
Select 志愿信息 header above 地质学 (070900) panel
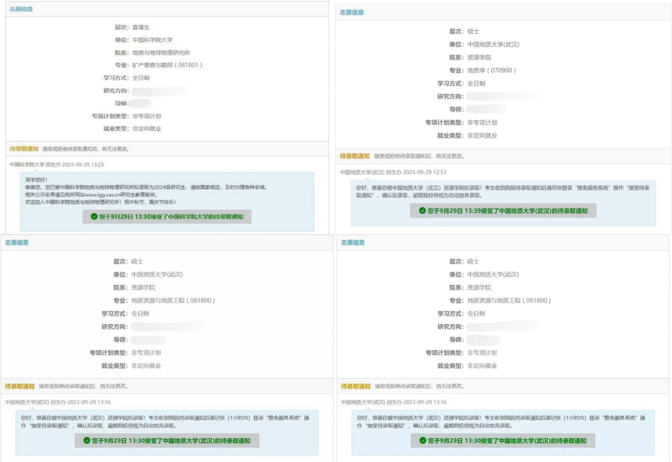coord(352,12)
